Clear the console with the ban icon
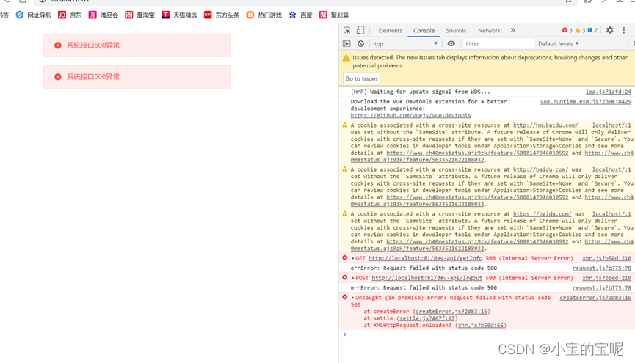 (360, 44)
